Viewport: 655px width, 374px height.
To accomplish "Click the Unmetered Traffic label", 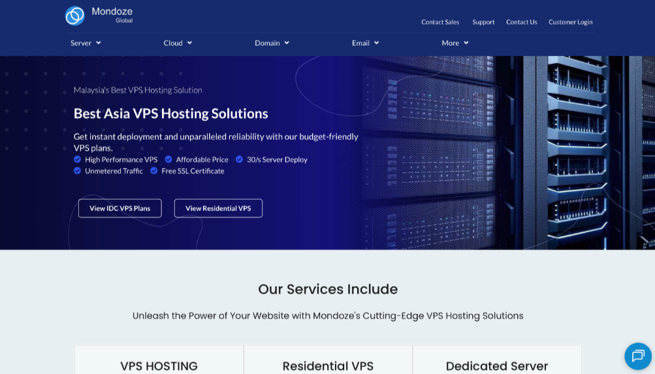I will tap(114, 171).
